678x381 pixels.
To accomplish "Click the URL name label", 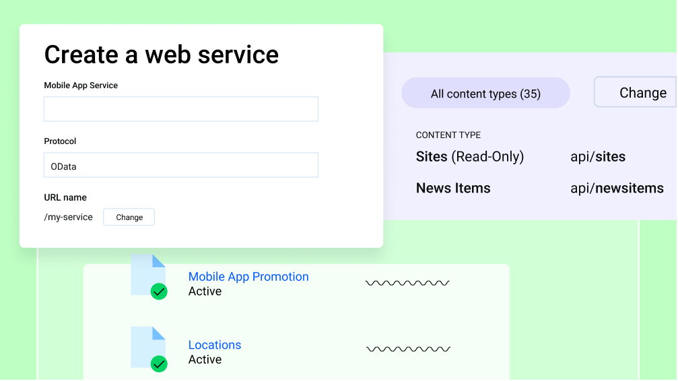I will pos(65,198).
